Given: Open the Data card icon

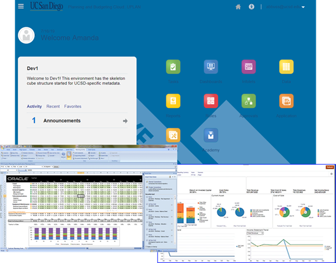Looking at the screenshot, I should 286,66.
